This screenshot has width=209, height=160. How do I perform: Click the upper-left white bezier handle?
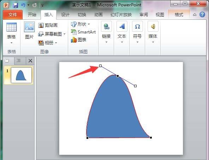pos(101,66)
